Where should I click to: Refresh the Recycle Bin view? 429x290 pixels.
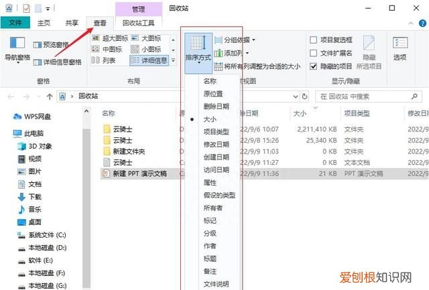[304, 96]
